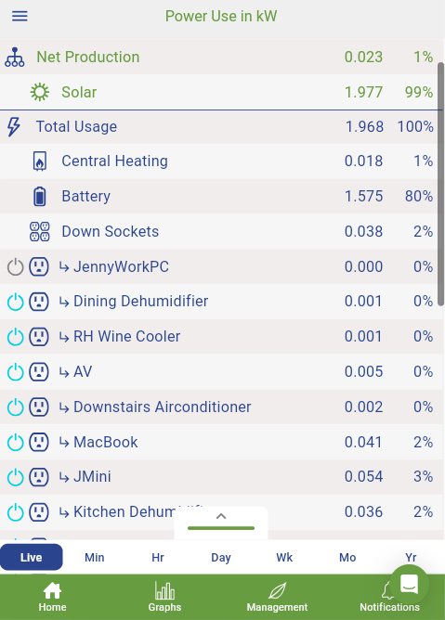Toggle power for JennyWorkPC
Viewport: 445px width, 620px height.
16,266
